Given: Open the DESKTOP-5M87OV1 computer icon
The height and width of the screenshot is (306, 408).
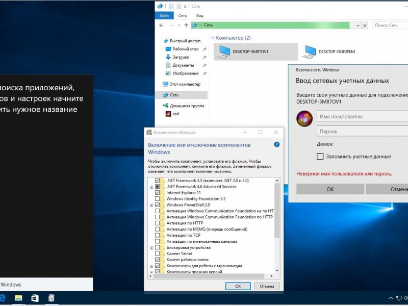Looking at the screenshot, I should (x=256, y=52).
